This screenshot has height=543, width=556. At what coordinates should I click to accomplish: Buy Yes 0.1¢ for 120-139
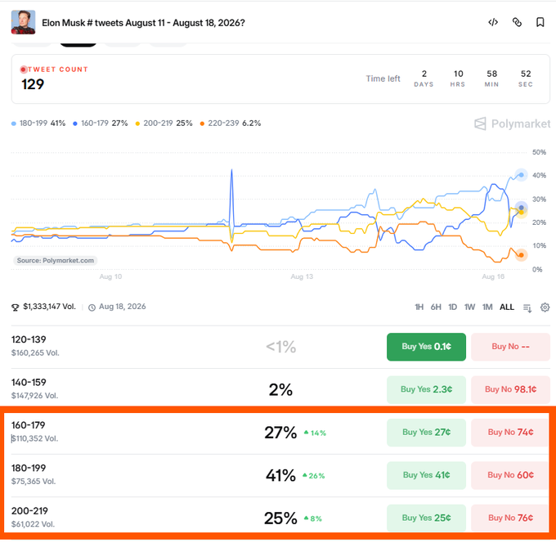coord(426,347)
